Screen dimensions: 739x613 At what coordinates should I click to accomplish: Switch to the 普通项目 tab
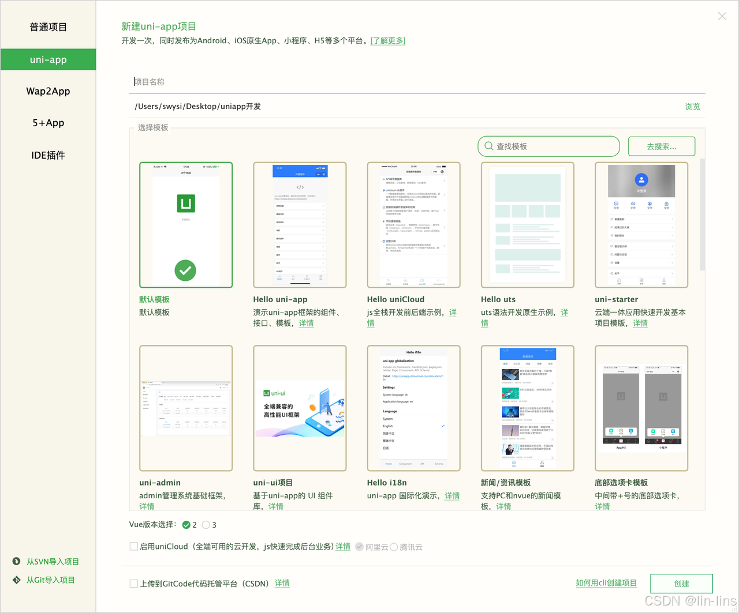[48, 27]
